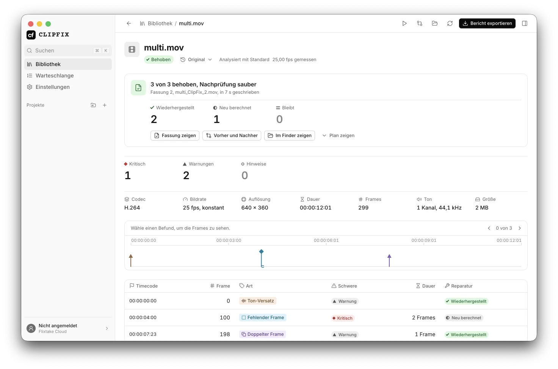Viewport: 558px width, 369px height.
Task: Click the refresh re-analyze icon
Action: coord(450,24)
